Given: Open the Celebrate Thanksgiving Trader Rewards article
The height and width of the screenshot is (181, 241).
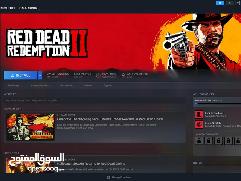Looking at the screenshot, I should pos(110,119).
